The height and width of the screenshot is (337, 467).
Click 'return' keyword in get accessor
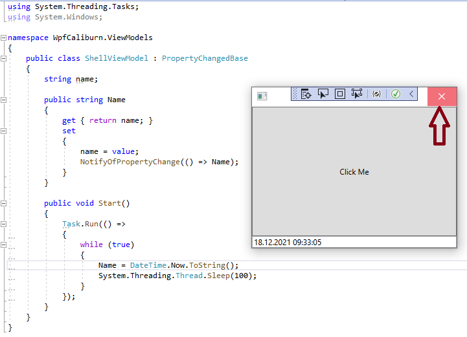click(103, 120)
